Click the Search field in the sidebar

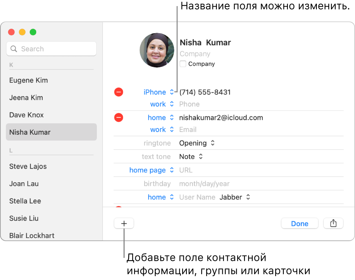click(x=51, y=49)
